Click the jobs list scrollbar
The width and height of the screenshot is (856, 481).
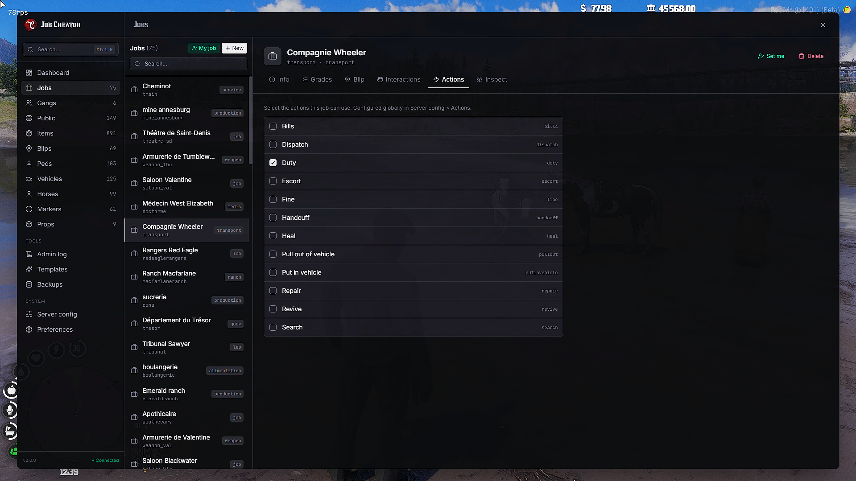[x=251, y=120]
